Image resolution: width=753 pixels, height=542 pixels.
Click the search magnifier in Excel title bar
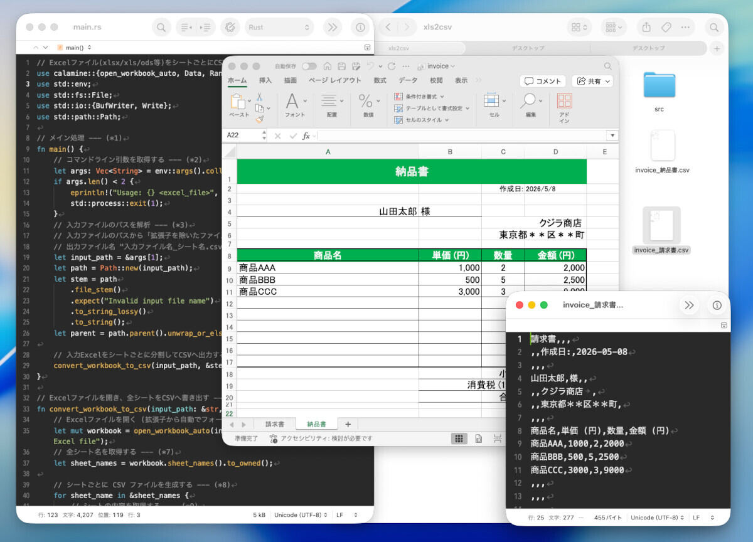coord(607,66)
